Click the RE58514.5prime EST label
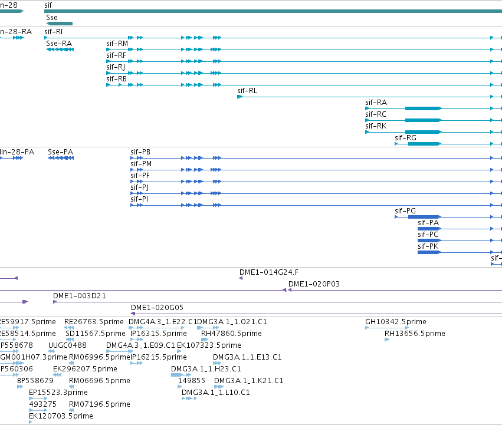 (28, 334)
